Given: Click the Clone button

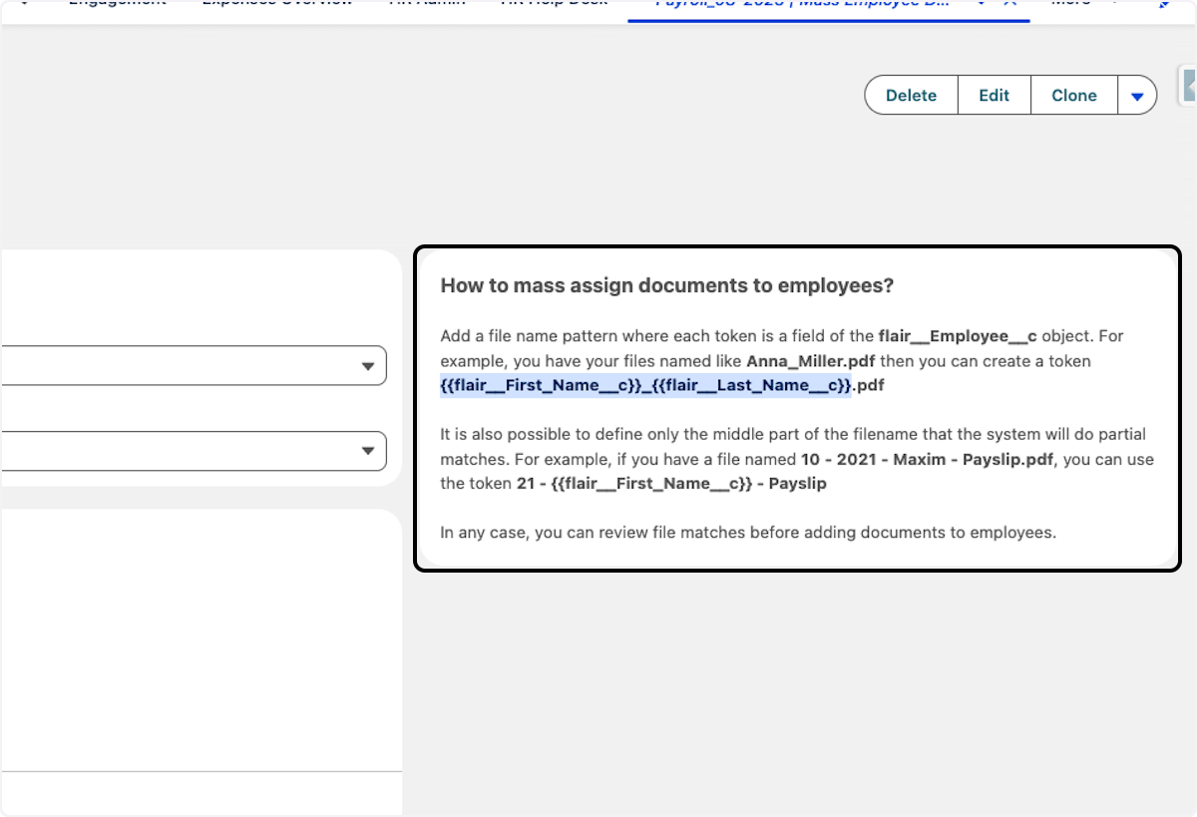Looking at the screenshot, I should [x=1074, y=95].
